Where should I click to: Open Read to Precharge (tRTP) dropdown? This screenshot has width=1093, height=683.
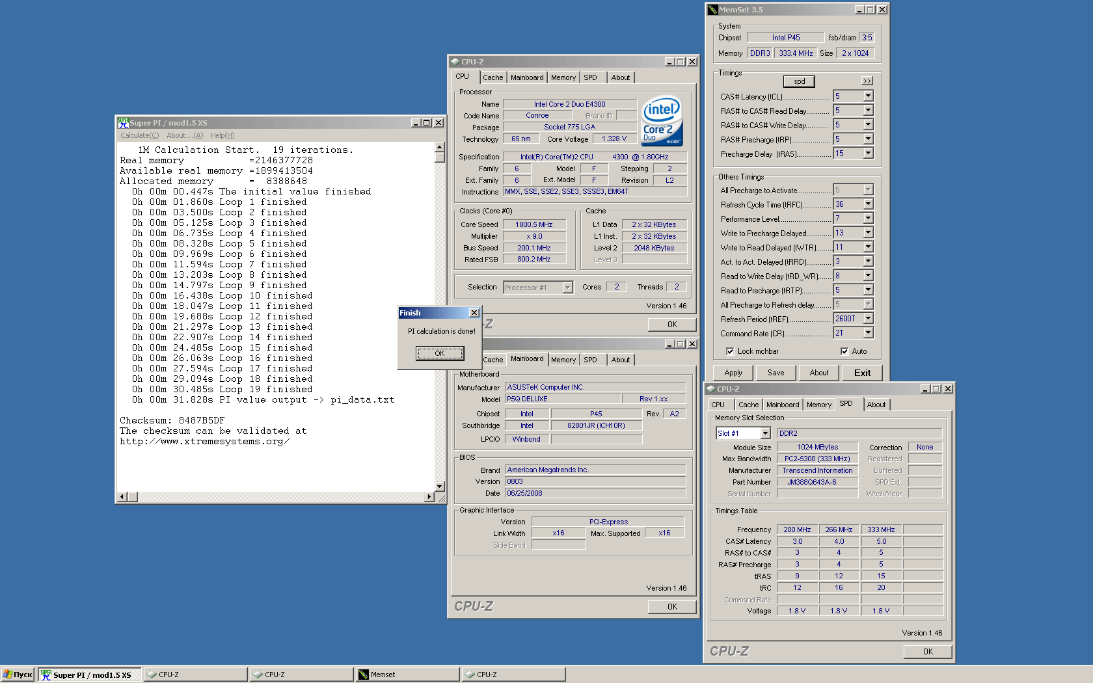pyautogui.click(x=868, y=290)
